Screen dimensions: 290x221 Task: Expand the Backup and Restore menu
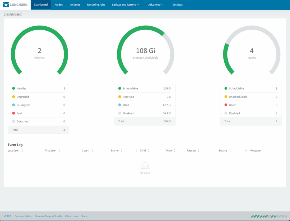pos(125,5)
